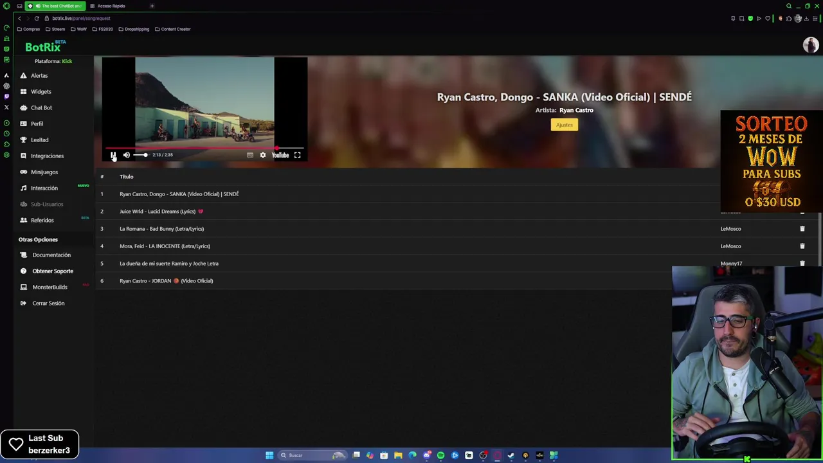Click Obtener Soporte in the sidebar
The height and width of the screenshot is (463, 823).
click(53, 271)
